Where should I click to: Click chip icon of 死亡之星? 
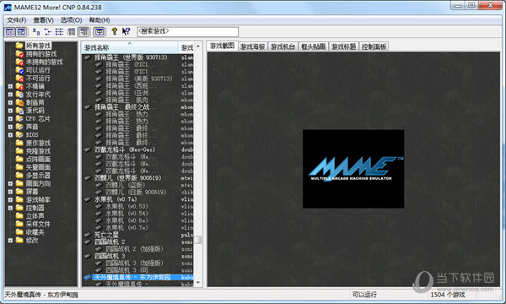[x=88, y=235]
